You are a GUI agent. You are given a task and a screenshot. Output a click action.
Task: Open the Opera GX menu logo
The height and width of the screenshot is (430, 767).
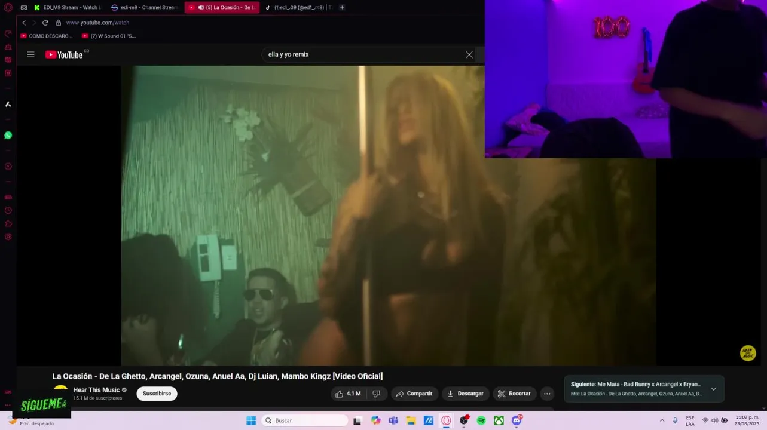[8, 7]
